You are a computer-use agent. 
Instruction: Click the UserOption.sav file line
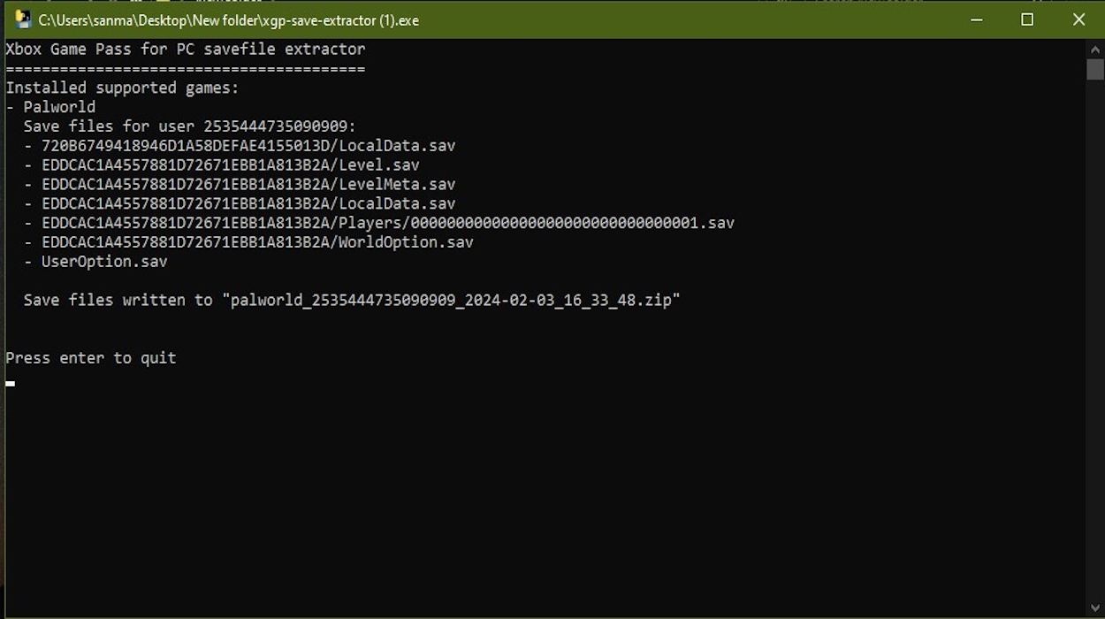coord(103,262)
